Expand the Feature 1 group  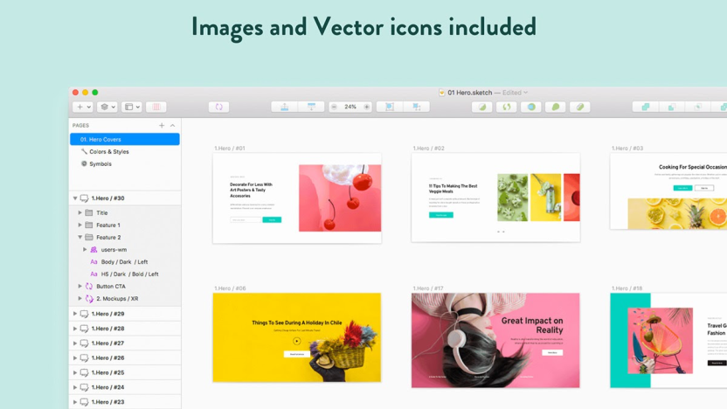pyautogui.click(x=80, y=225)
